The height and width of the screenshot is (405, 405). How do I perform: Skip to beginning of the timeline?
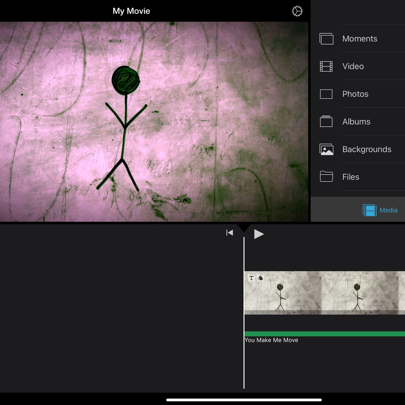point(230,233)
